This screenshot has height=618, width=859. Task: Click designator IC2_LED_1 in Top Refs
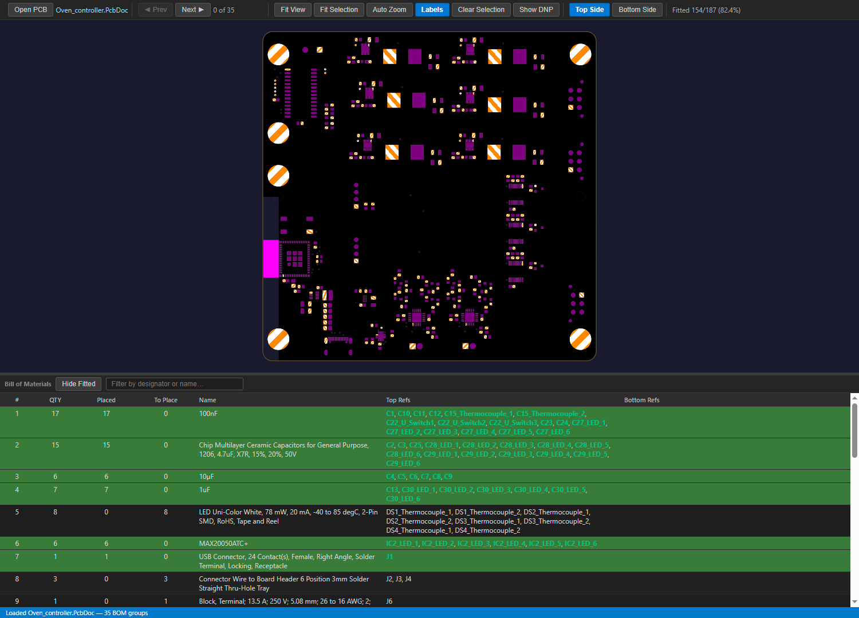(x=402, y=544)
